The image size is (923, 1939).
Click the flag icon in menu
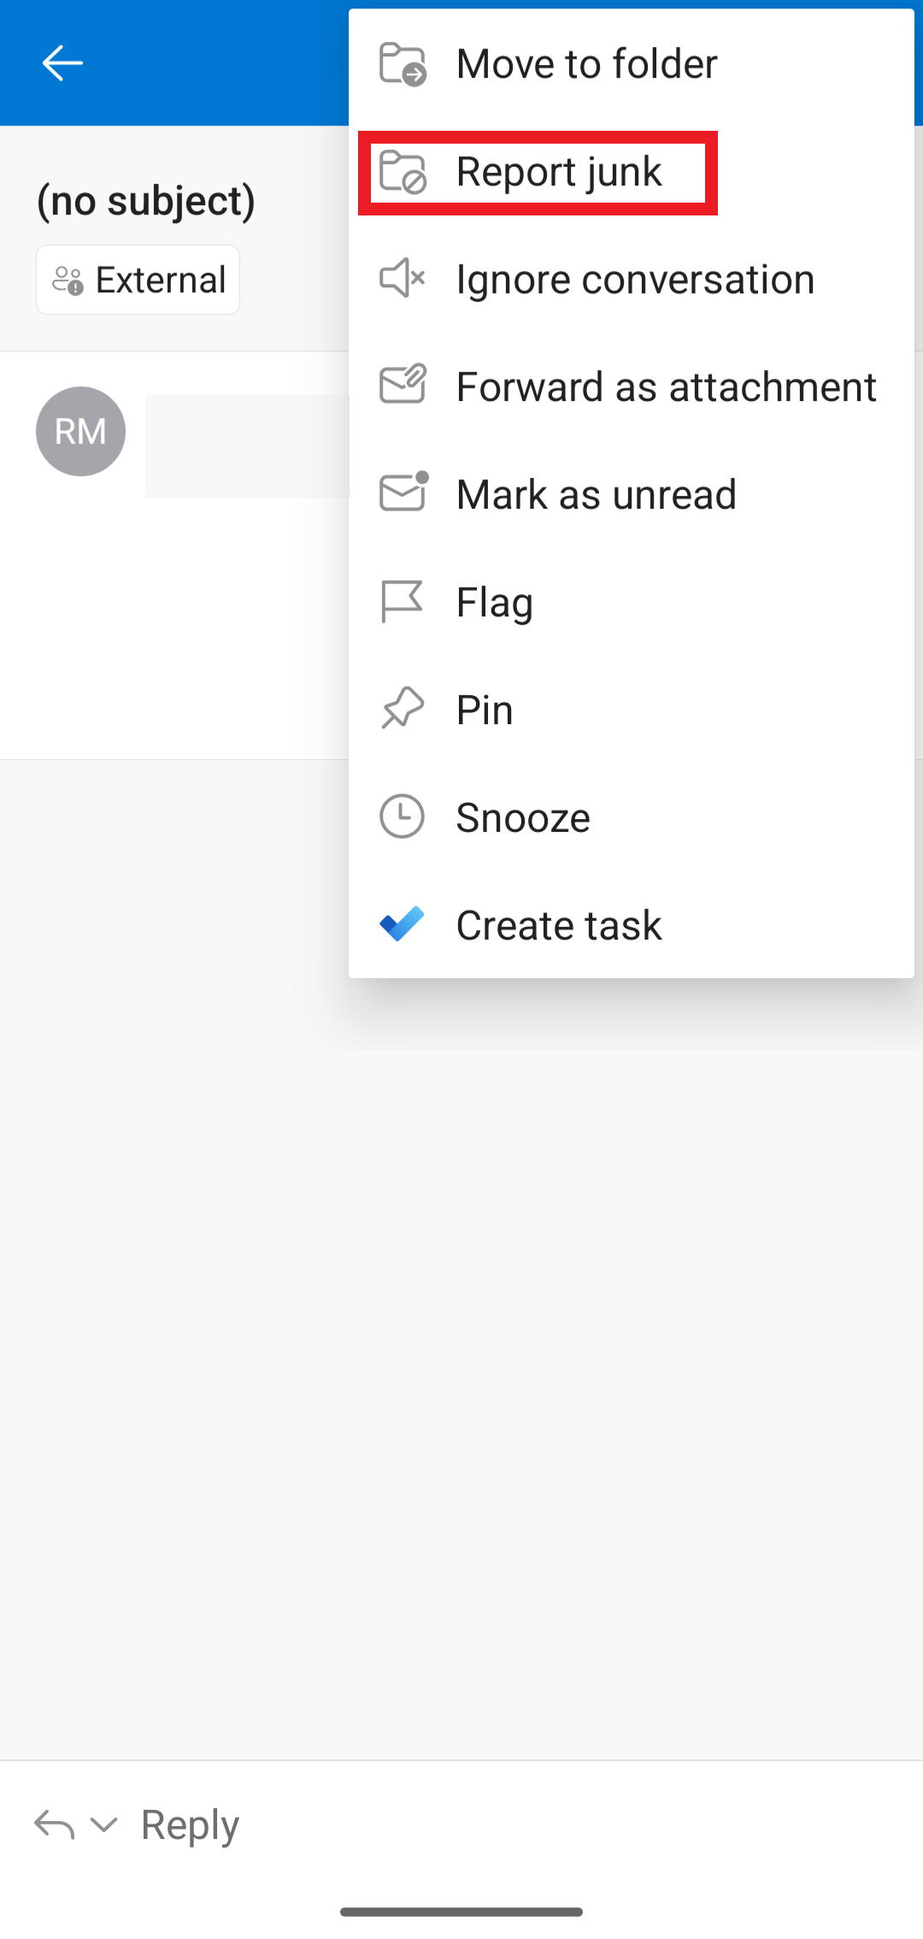click(x=403, y=602)
